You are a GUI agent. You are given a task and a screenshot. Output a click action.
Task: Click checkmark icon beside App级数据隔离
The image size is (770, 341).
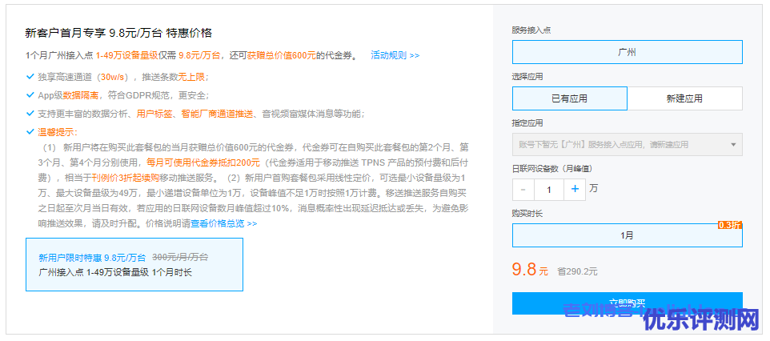point(30,95)
